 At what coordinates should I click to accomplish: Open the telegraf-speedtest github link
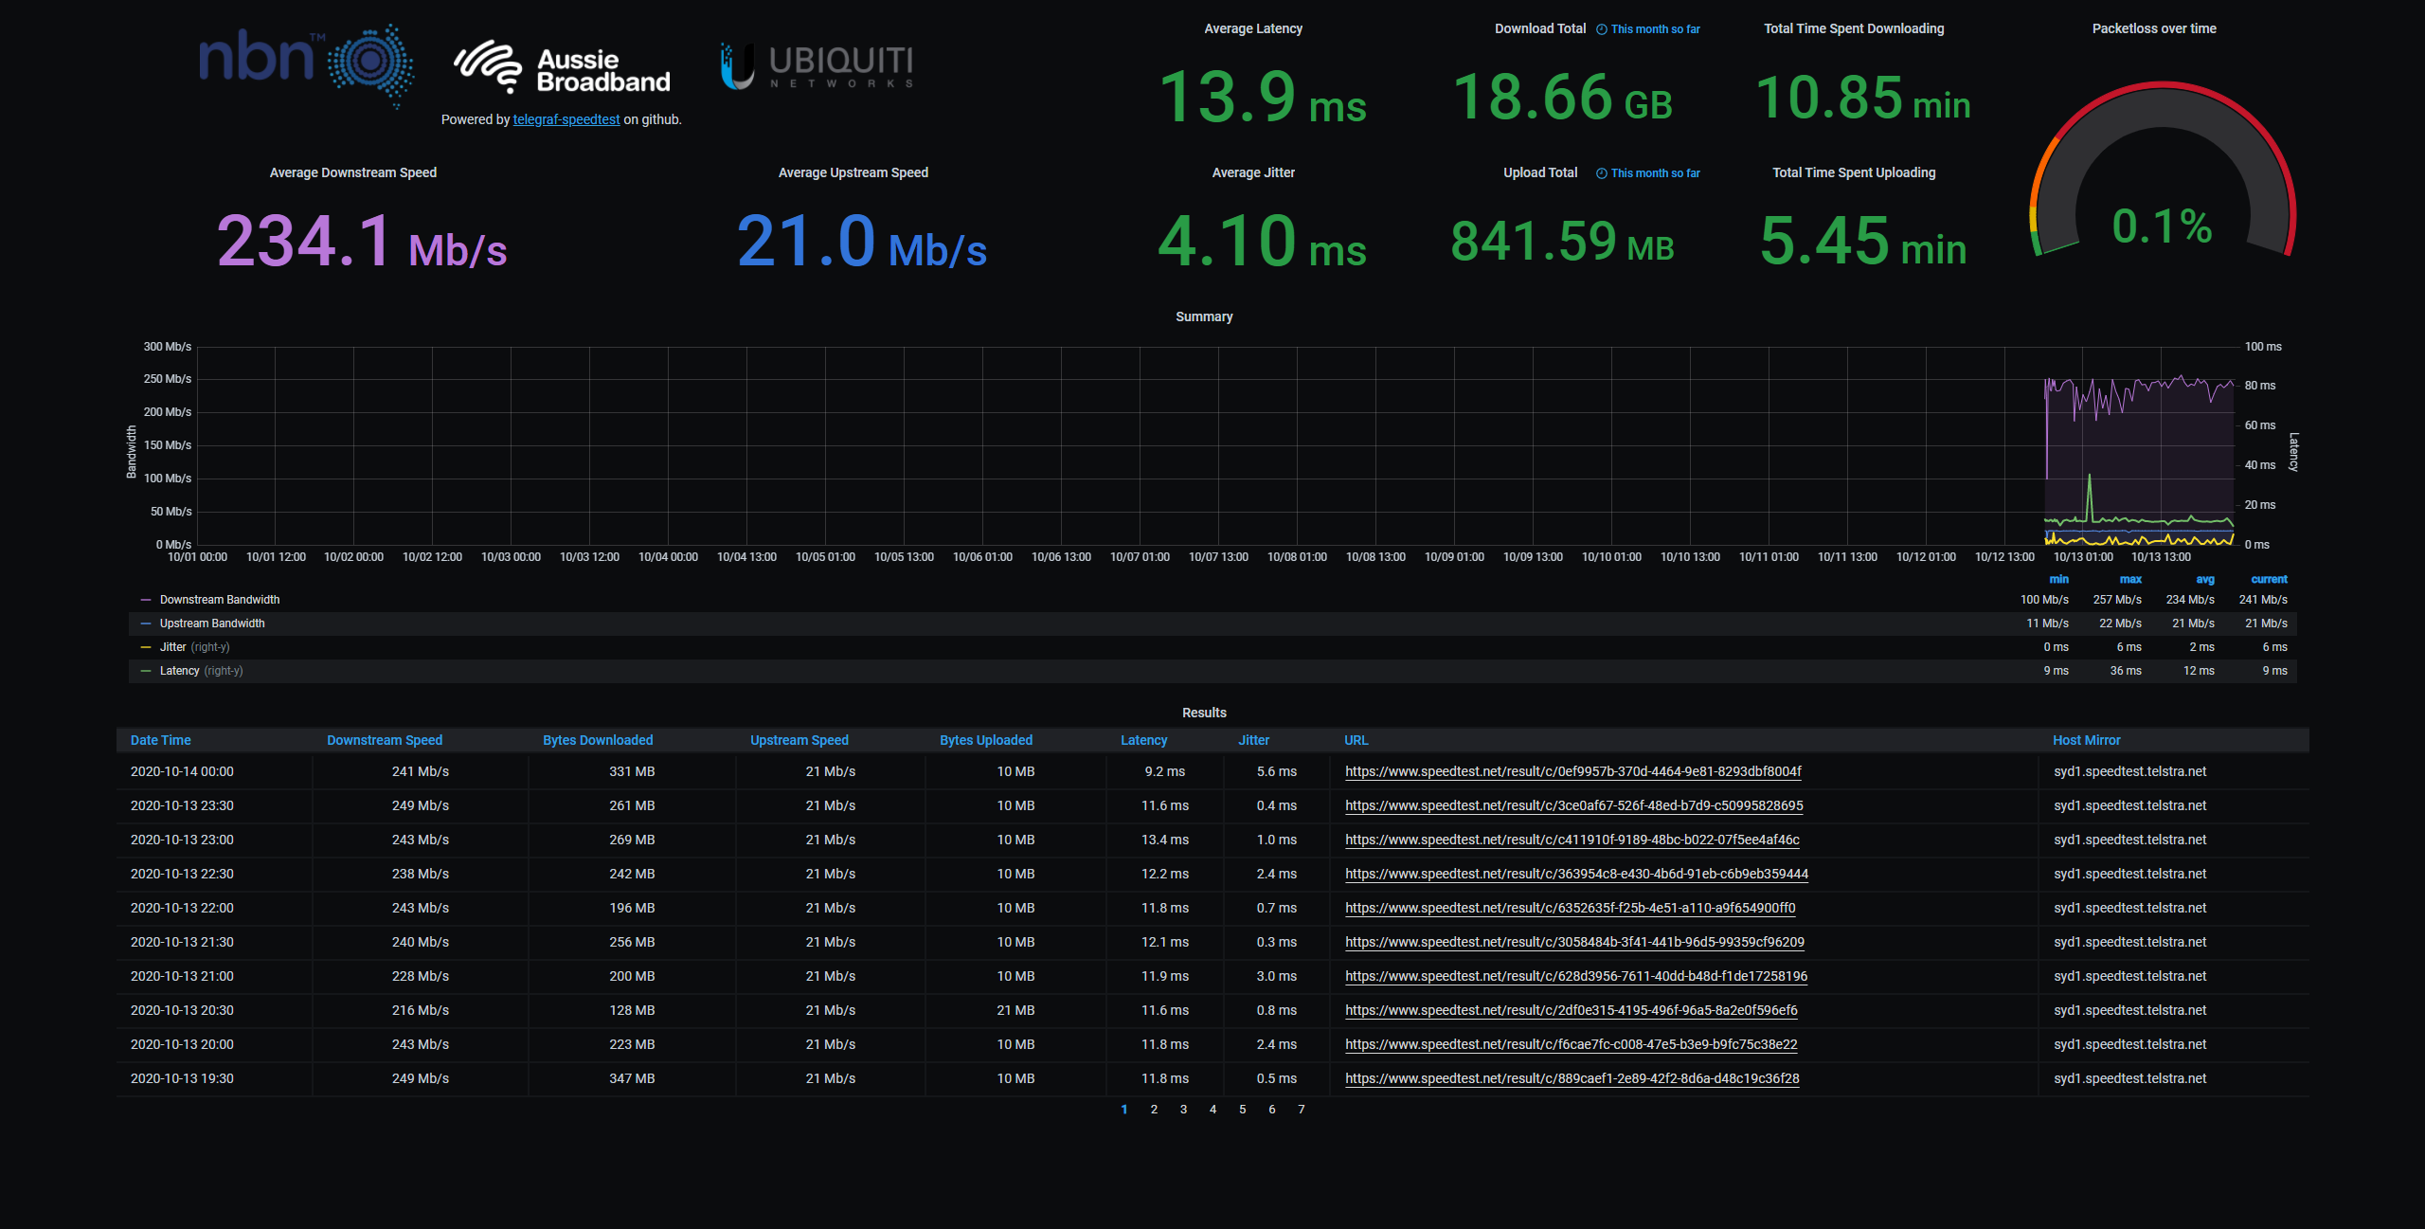click(x=566, y=119)
